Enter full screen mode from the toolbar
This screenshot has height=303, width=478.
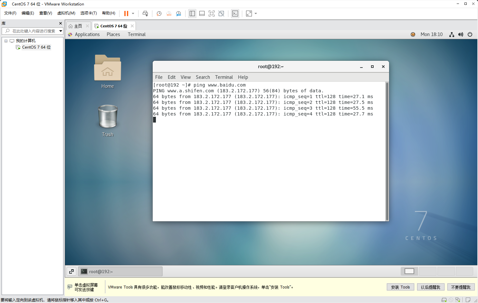tap(212, 14)
